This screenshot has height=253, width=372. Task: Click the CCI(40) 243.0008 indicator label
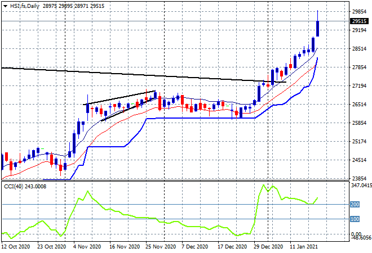pyautogui.click(x=25, y=187)
